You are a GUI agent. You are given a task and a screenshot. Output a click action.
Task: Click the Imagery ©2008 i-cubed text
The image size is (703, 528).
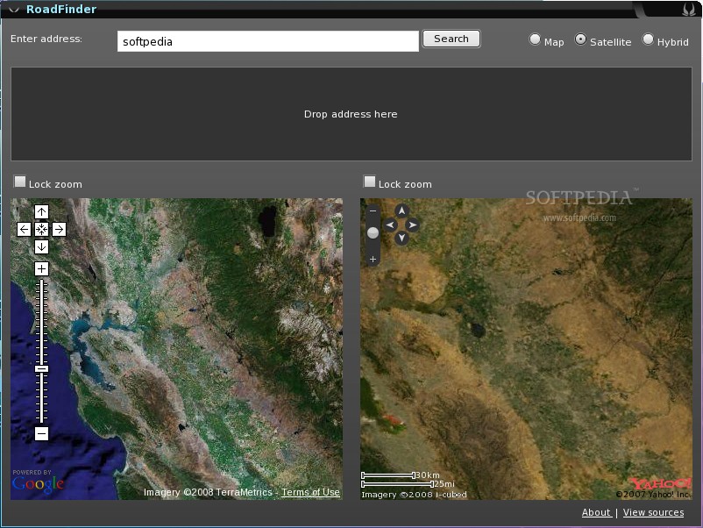pos(414,495)
